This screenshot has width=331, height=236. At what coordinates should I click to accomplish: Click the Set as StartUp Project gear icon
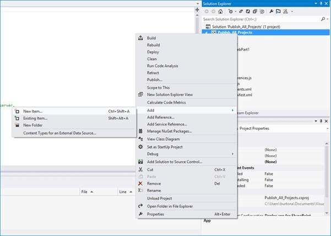[x=140, y=147]
